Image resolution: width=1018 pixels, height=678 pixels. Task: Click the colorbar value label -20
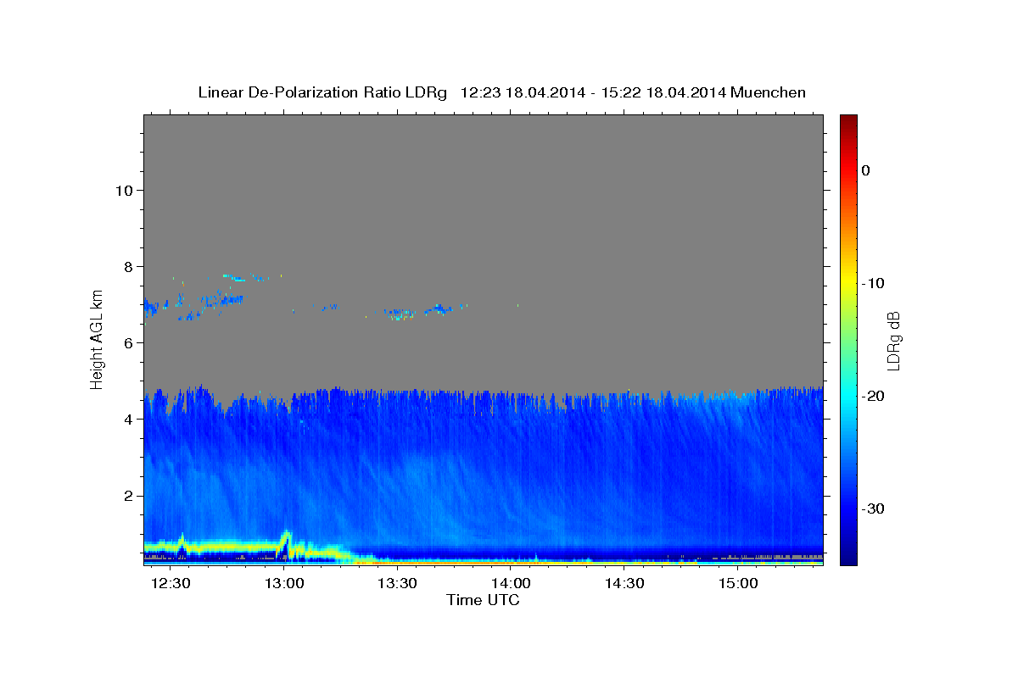(873, 396)
